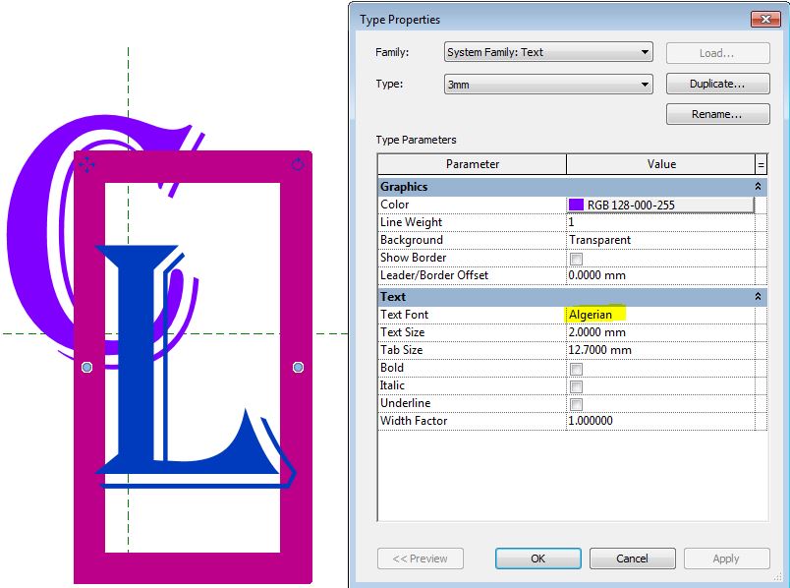Click the RGB 128-000-255 color swatch
The height and width of the screenshot is (588, 790).
click(574, 204)
